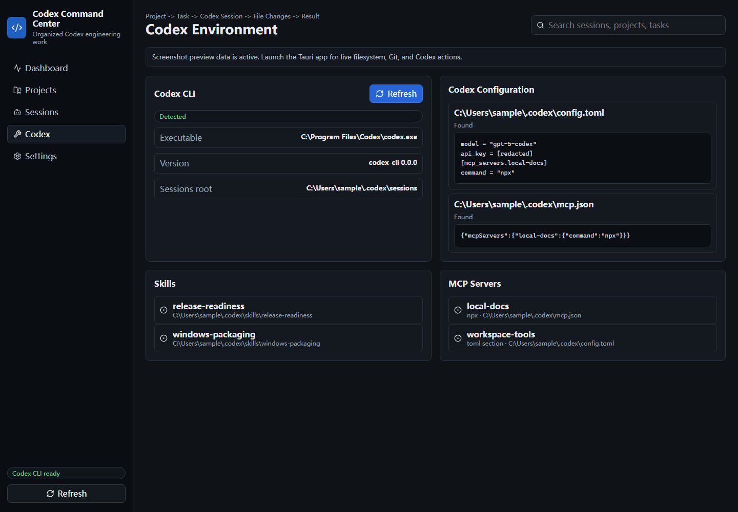Screen dimensions: 738x512
Task: Click the Codex wrench icon
Action: pos(17,134)
